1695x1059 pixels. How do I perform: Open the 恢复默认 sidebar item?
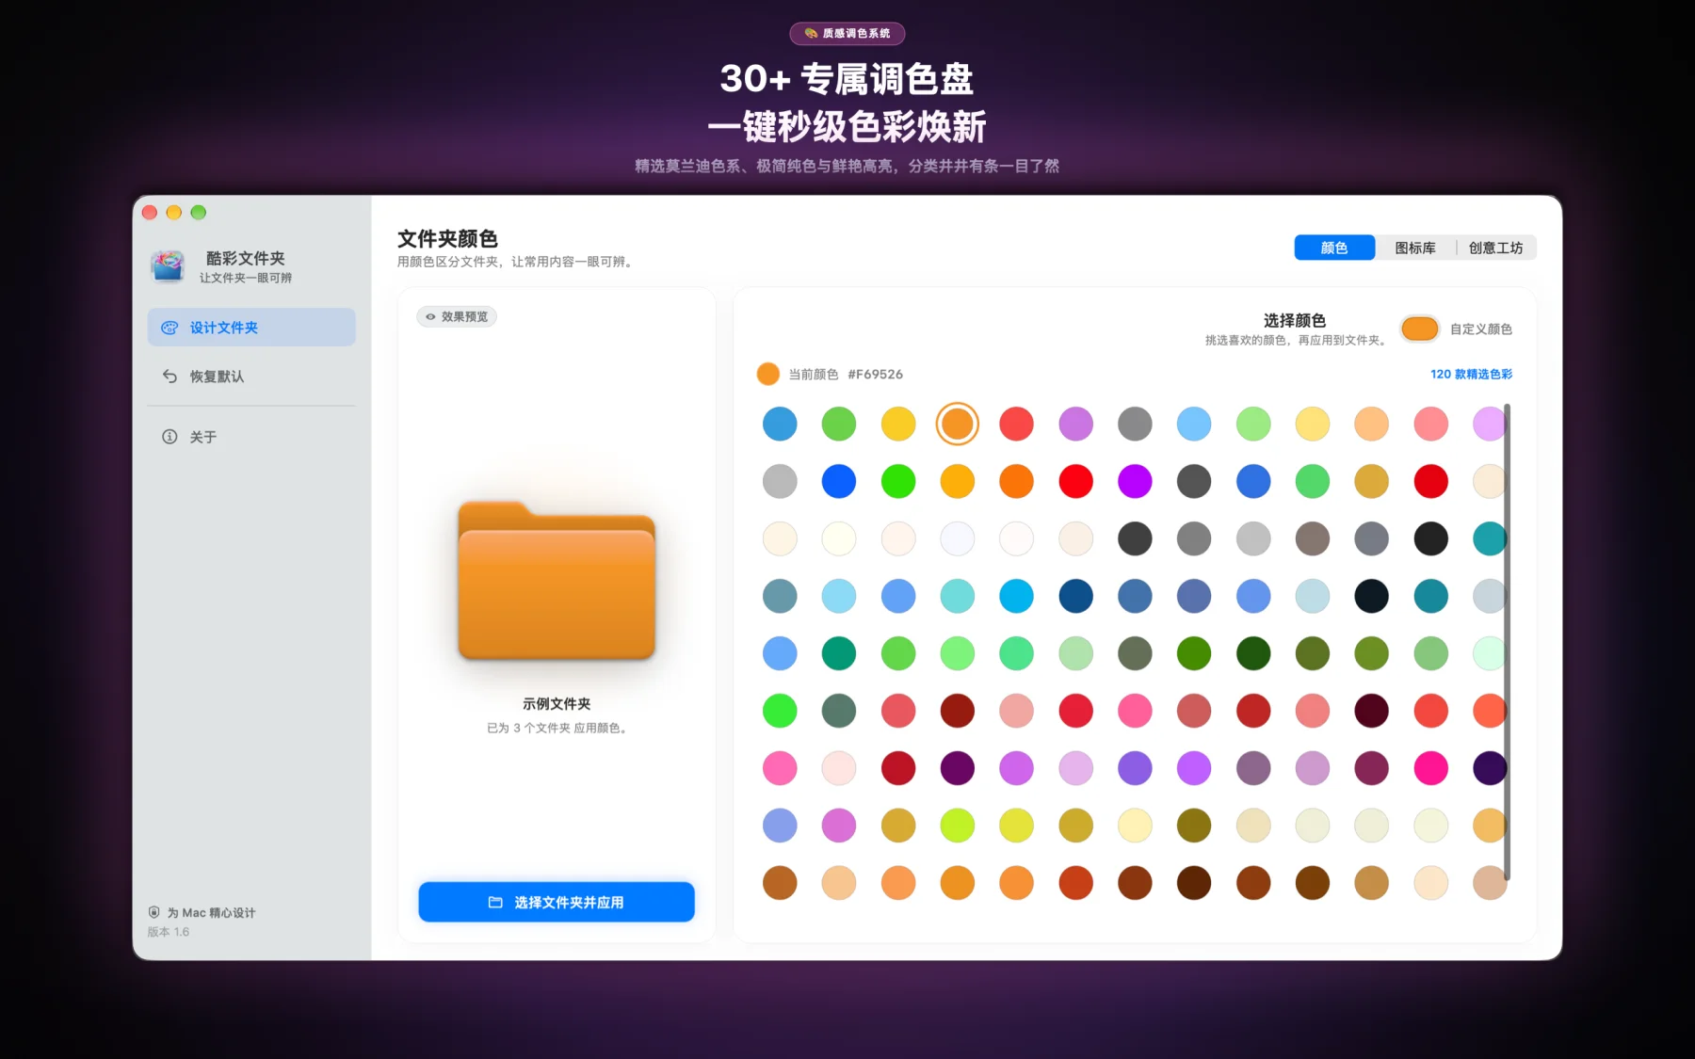pyautogui.click(x=251, y=377)
